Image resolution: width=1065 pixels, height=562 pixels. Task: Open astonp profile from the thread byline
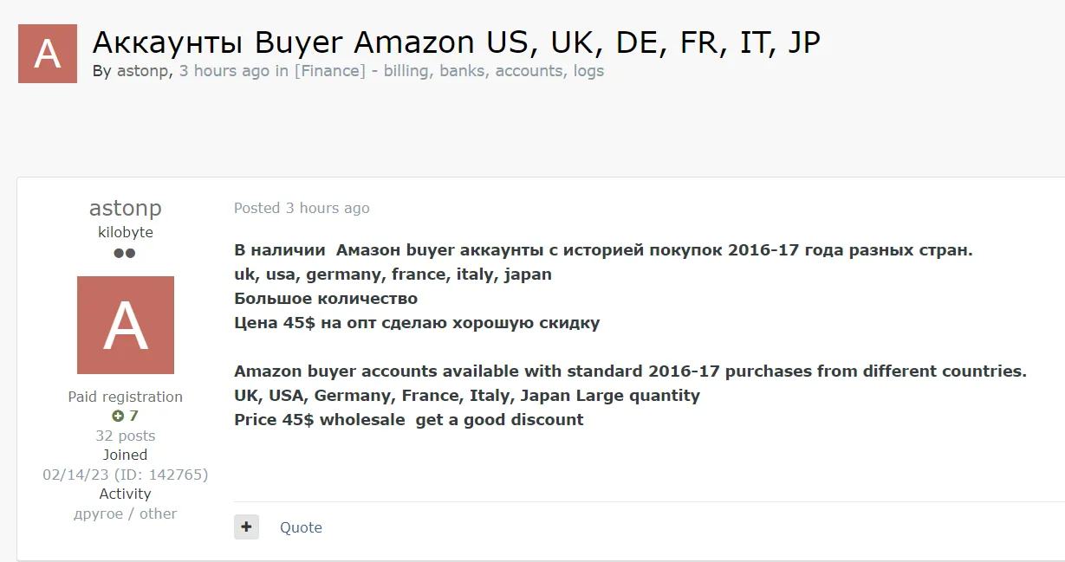point(143,71)
